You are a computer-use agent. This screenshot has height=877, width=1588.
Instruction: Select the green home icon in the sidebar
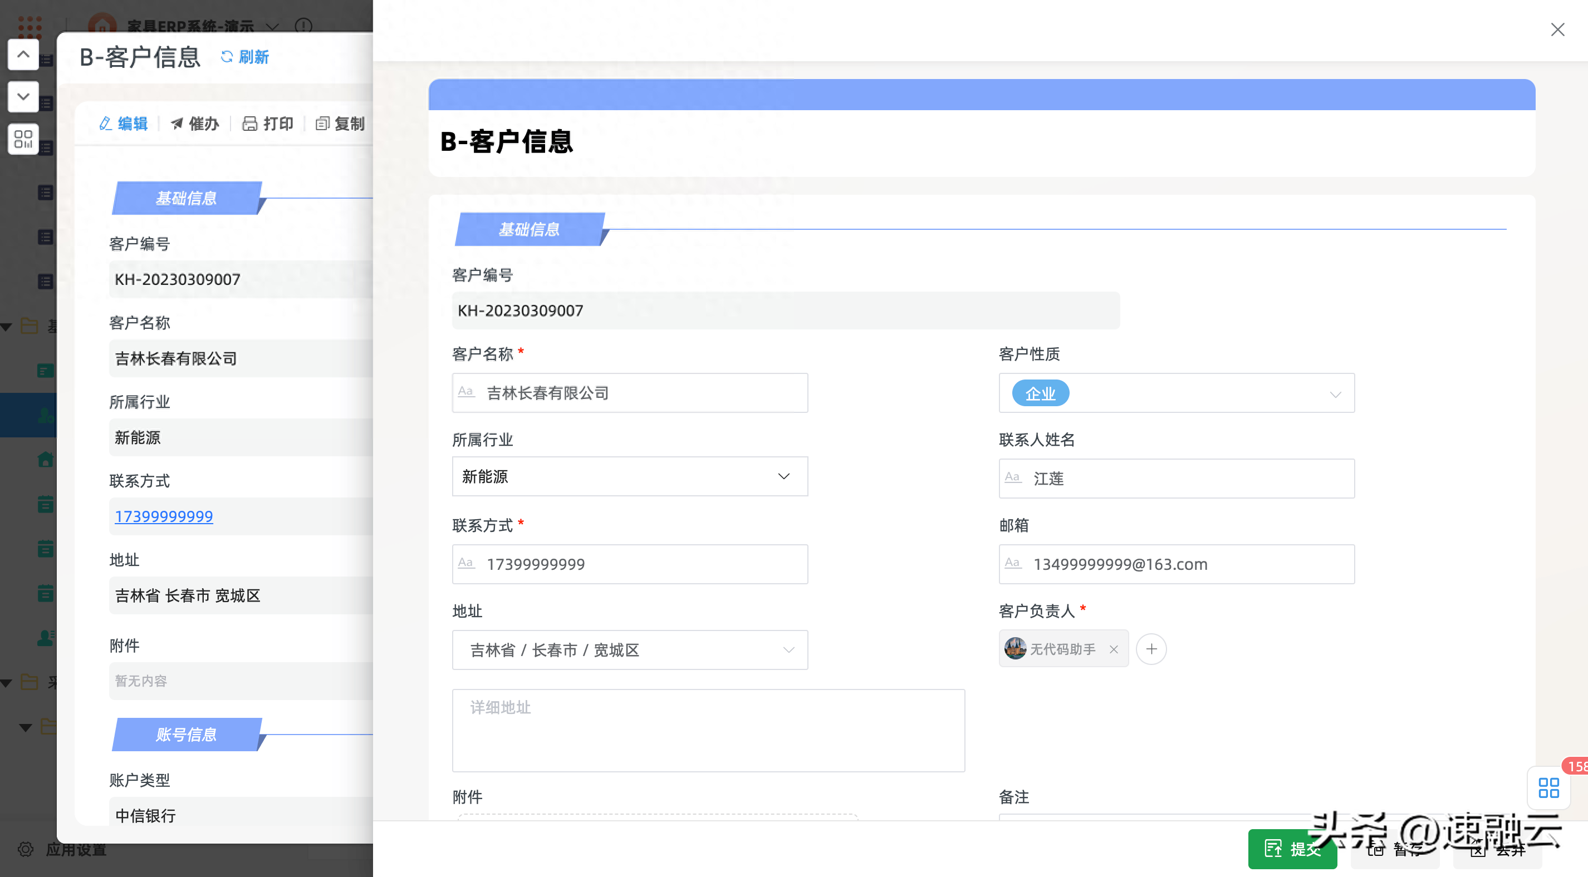click(46, 459)
